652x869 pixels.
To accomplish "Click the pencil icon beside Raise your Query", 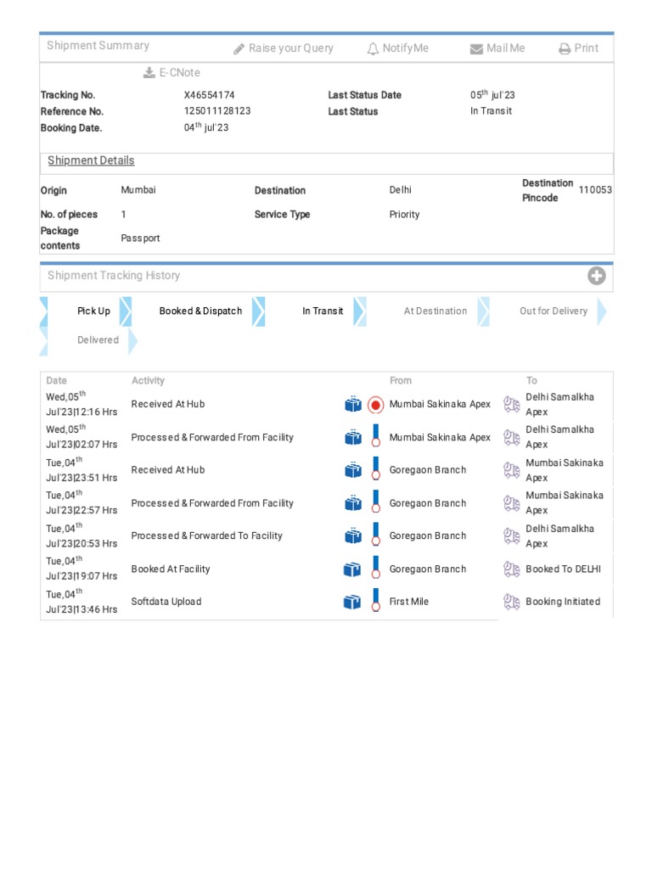I will tap(239, 49).
